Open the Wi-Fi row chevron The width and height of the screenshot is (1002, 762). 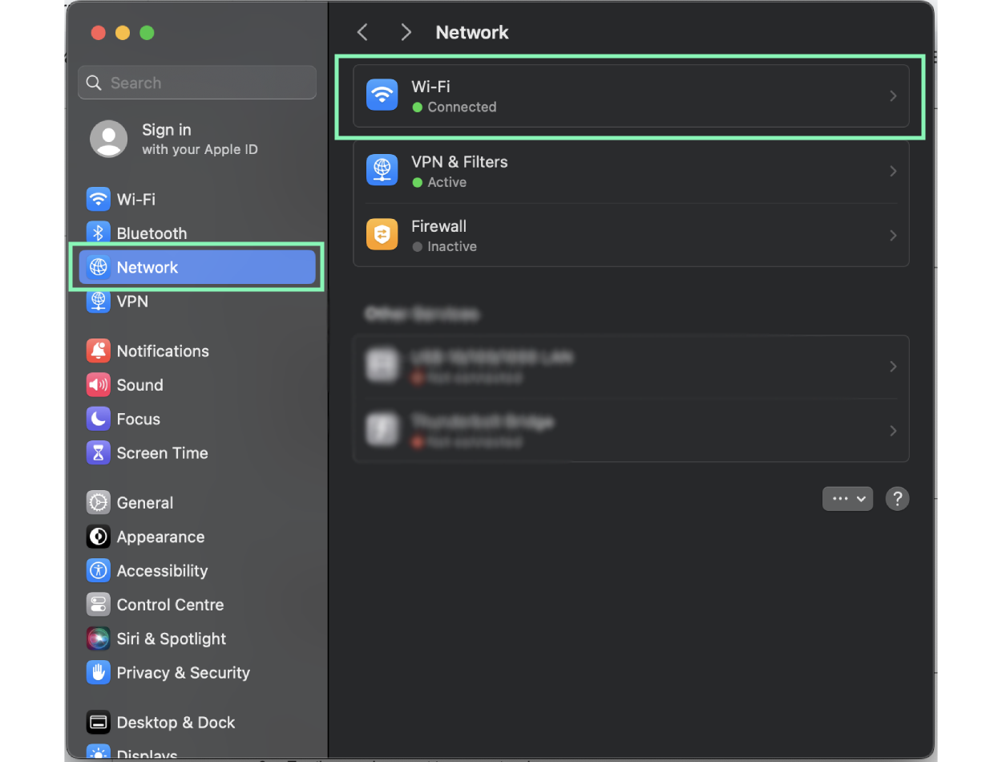pyautogui.click(x=893, y=95)
